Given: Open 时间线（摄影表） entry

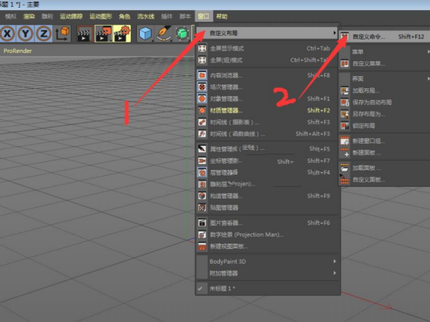Looking at the screenshot, I should click(x=267, y=123).
